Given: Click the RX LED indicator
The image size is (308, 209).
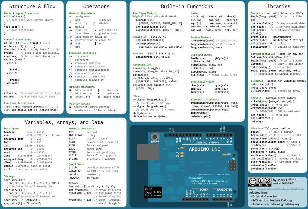Looking at the screenshot, I should [182, 156].
